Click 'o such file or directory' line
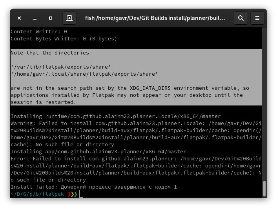Screen dimensions: 277x209 (48, 180)
